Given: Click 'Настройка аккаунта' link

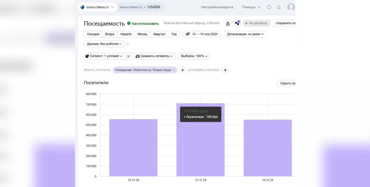Looking at the screenshot, I should point(217,7).
